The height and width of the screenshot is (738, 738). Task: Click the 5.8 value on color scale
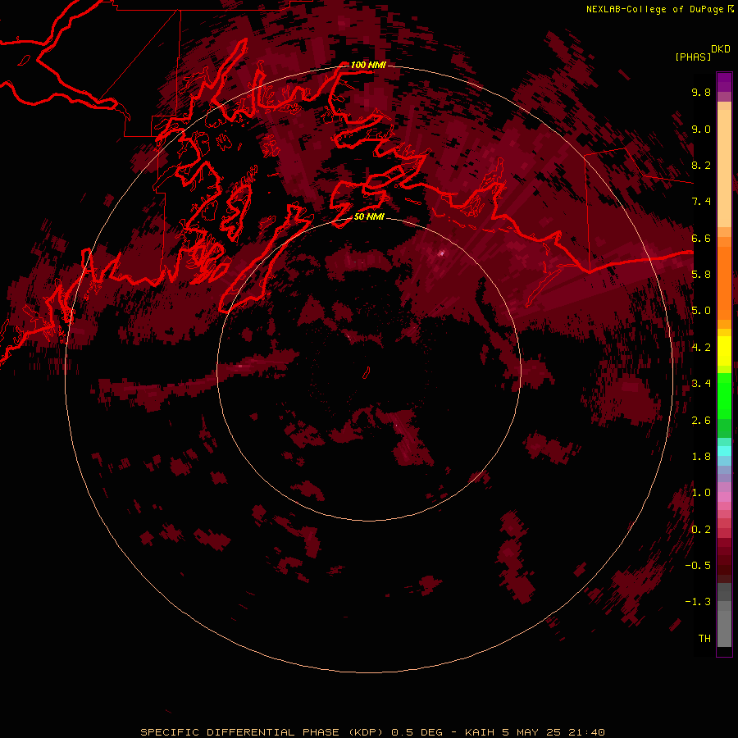(701, 275)
